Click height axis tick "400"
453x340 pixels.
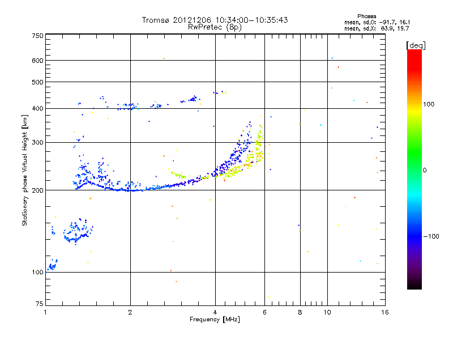(38, 109)
